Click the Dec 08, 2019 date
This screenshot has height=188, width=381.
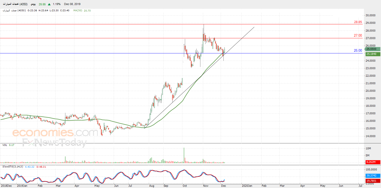pyautogui.click(x=72, y=4)
